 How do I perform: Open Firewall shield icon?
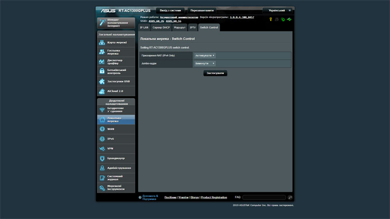[x=102, y=158]
